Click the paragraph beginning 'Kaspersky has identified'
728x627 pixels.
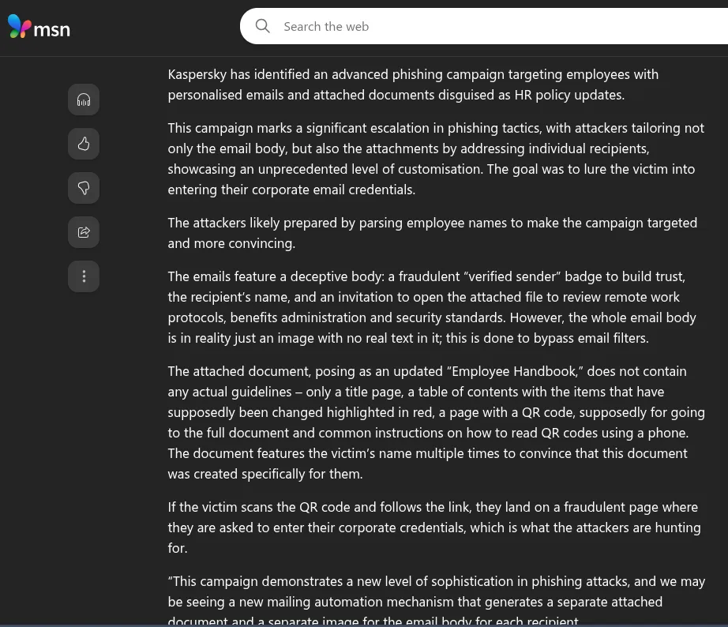[412, 84]
